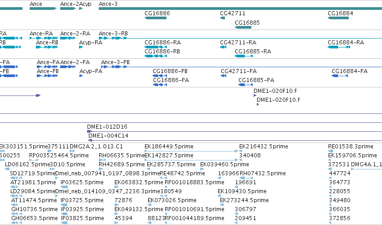Select the RE01538.3prime EST
Viewport: 382px width, 225px height.
tap(330, 151)
